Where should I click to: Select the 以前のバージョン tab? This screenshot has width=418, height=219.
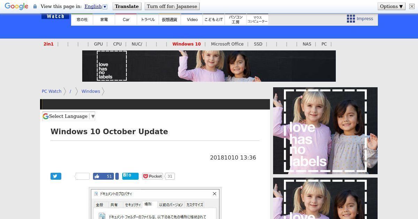click(x=171, y=205)
